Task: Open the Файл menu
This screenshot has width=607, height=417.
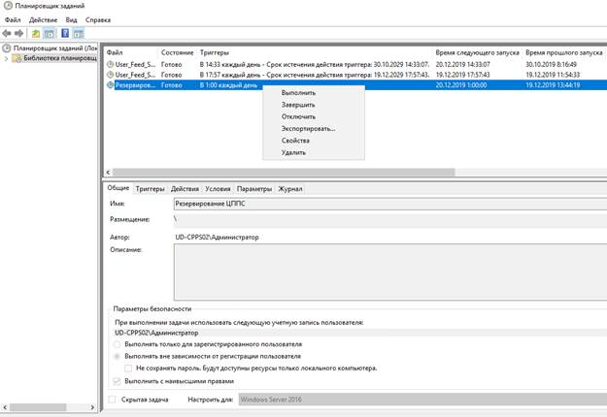Action: [13, 20]
